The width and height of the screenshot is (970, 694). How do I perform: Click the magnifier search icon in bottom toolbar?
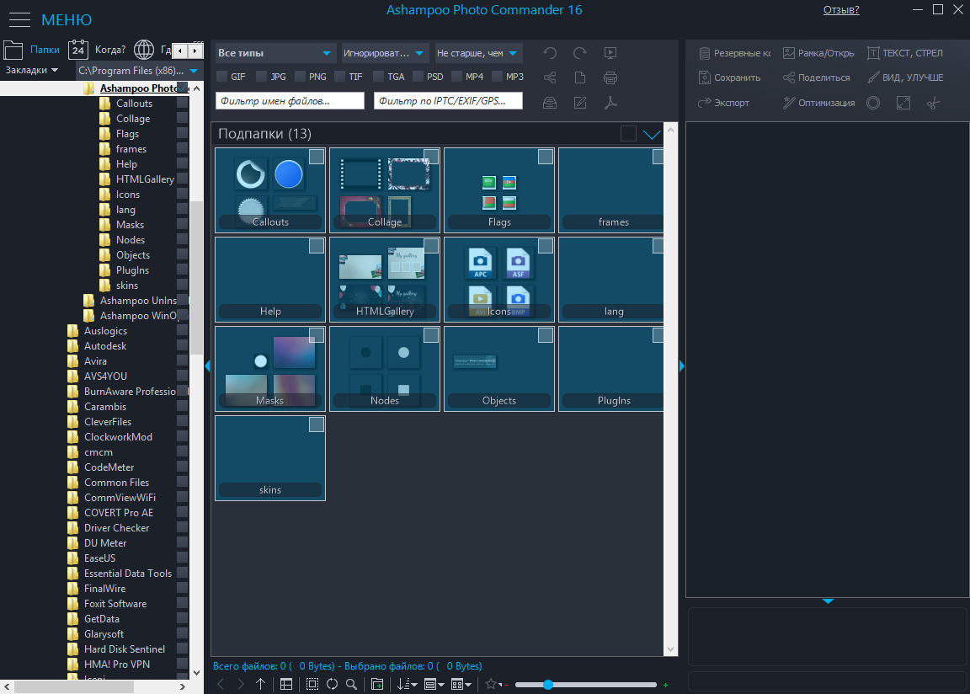[x=352, y=684]
